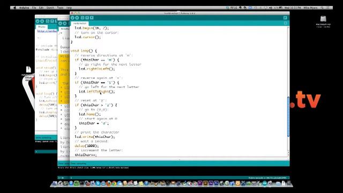This screenshot has height=193, width=343.
Task: Open Skype from the Dock
Action: click(x=98, y=183)
